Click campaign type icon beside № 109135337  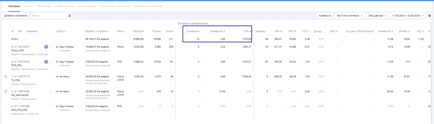[13, 47]
